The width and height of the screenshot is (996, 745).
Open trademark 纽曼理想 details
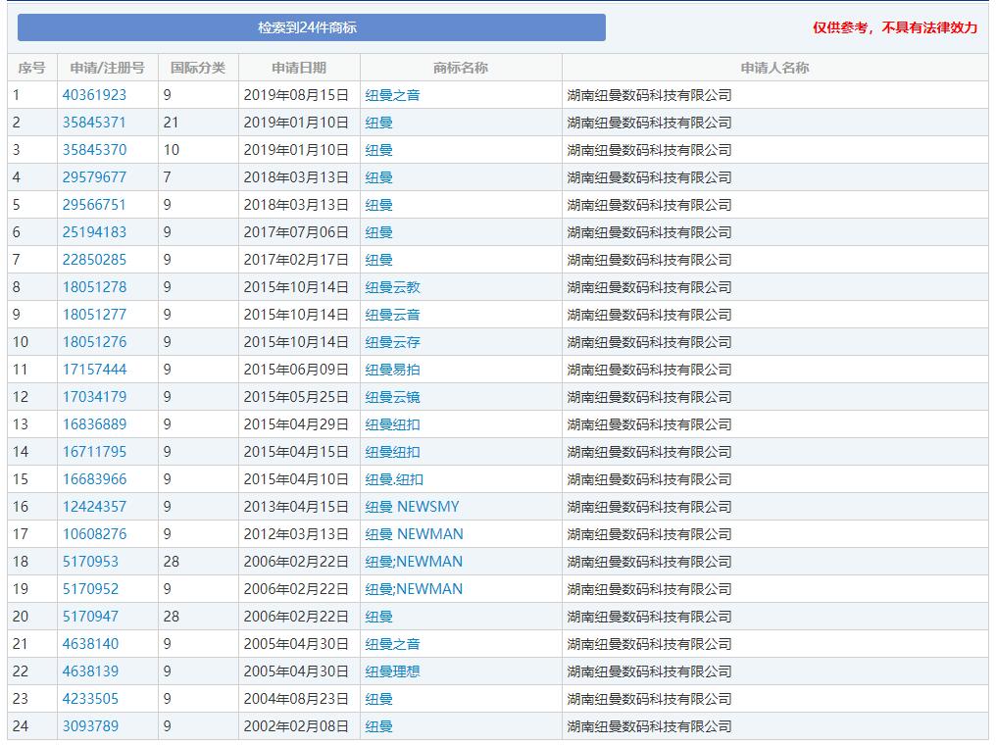pos(391,671)
